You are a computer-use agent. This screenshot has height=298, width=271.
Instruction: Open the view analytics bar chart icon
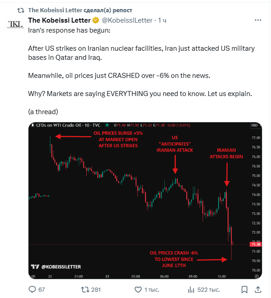click(191, 290)
